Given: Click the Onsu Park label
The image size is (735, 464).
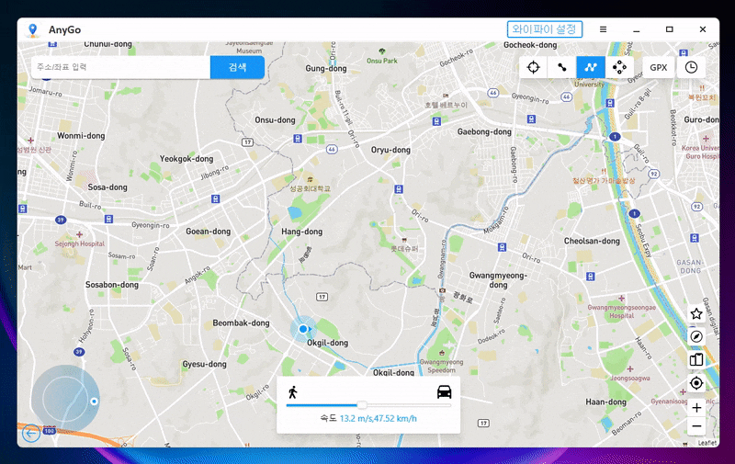Looking at the screenshot, I should [381, 61].
